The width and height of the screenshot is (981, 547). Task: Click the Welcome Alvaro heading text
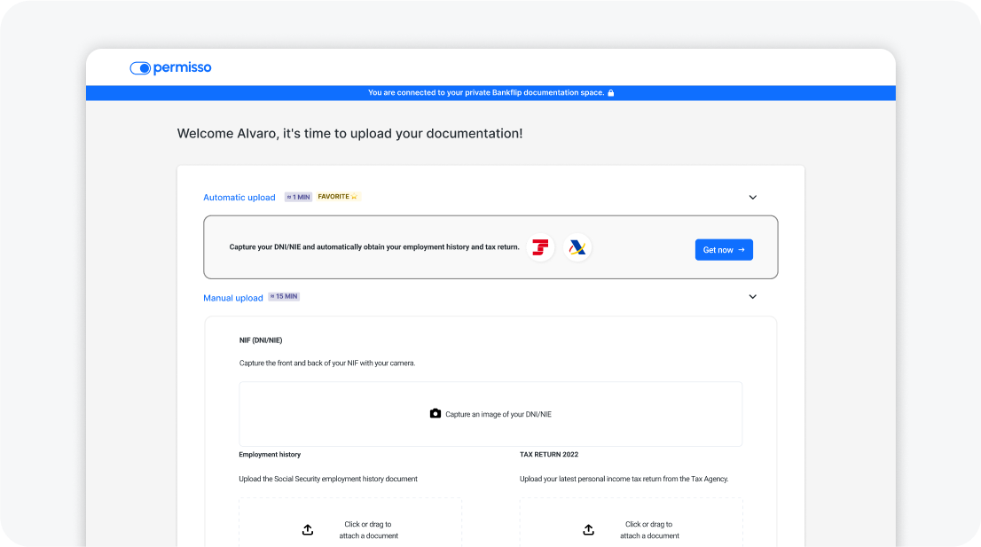coord(349,133)
